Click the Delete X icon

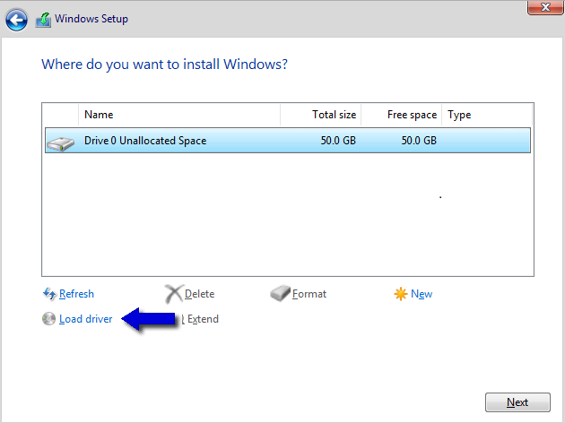174,294
